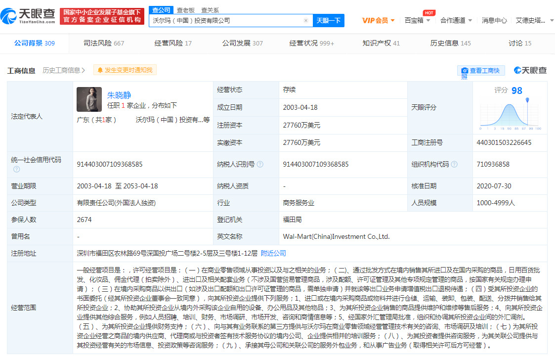Click the 登记机关 value 福田局
555x360 pixels.
[x=293, y=220]
